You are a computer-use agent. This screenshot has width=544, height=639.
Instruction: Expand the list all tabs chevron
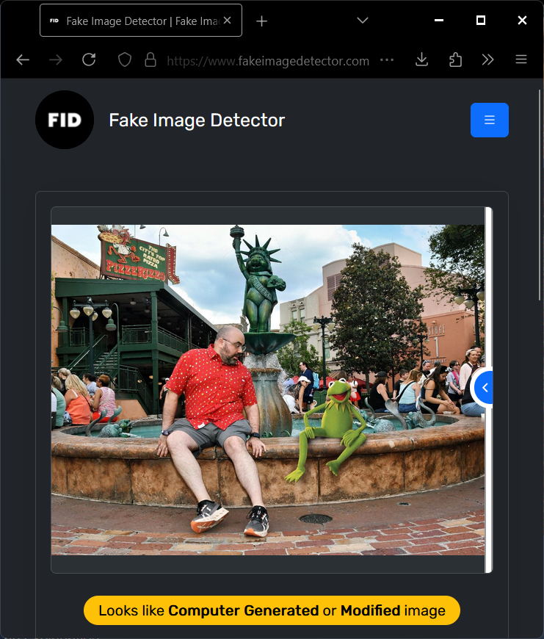362,21
